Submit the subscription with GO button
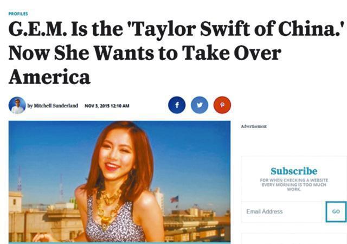The width and height of the screenshot is (347, 244). 336,211
